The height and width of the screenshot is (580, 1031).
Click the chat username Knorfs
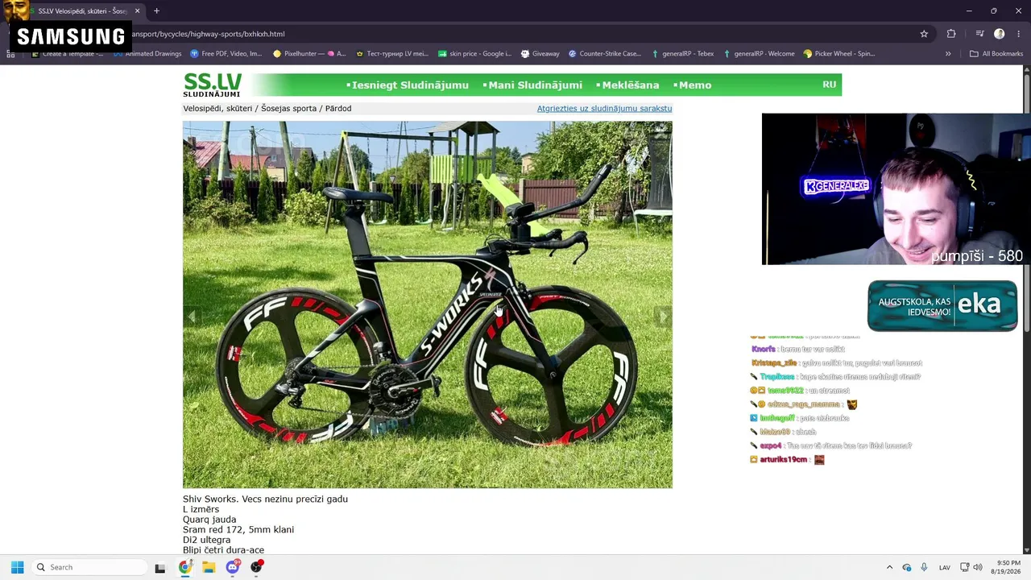coord(764,350)
